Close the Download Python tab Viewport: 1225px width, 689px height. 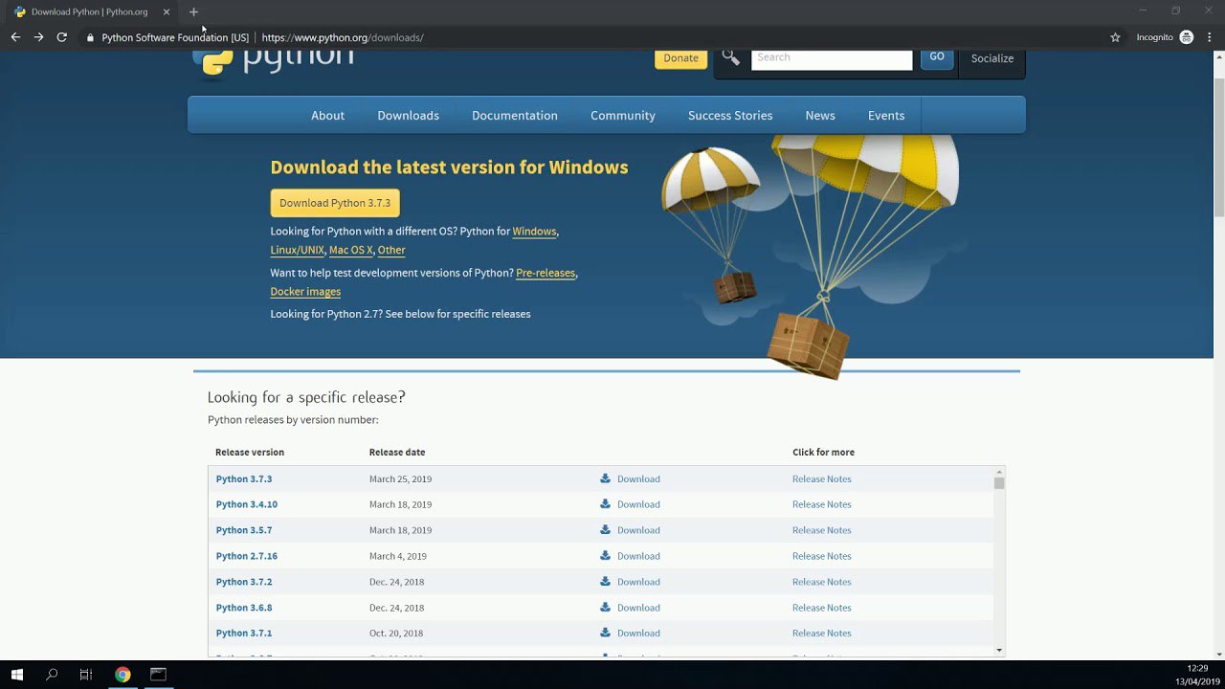[166, 11]
